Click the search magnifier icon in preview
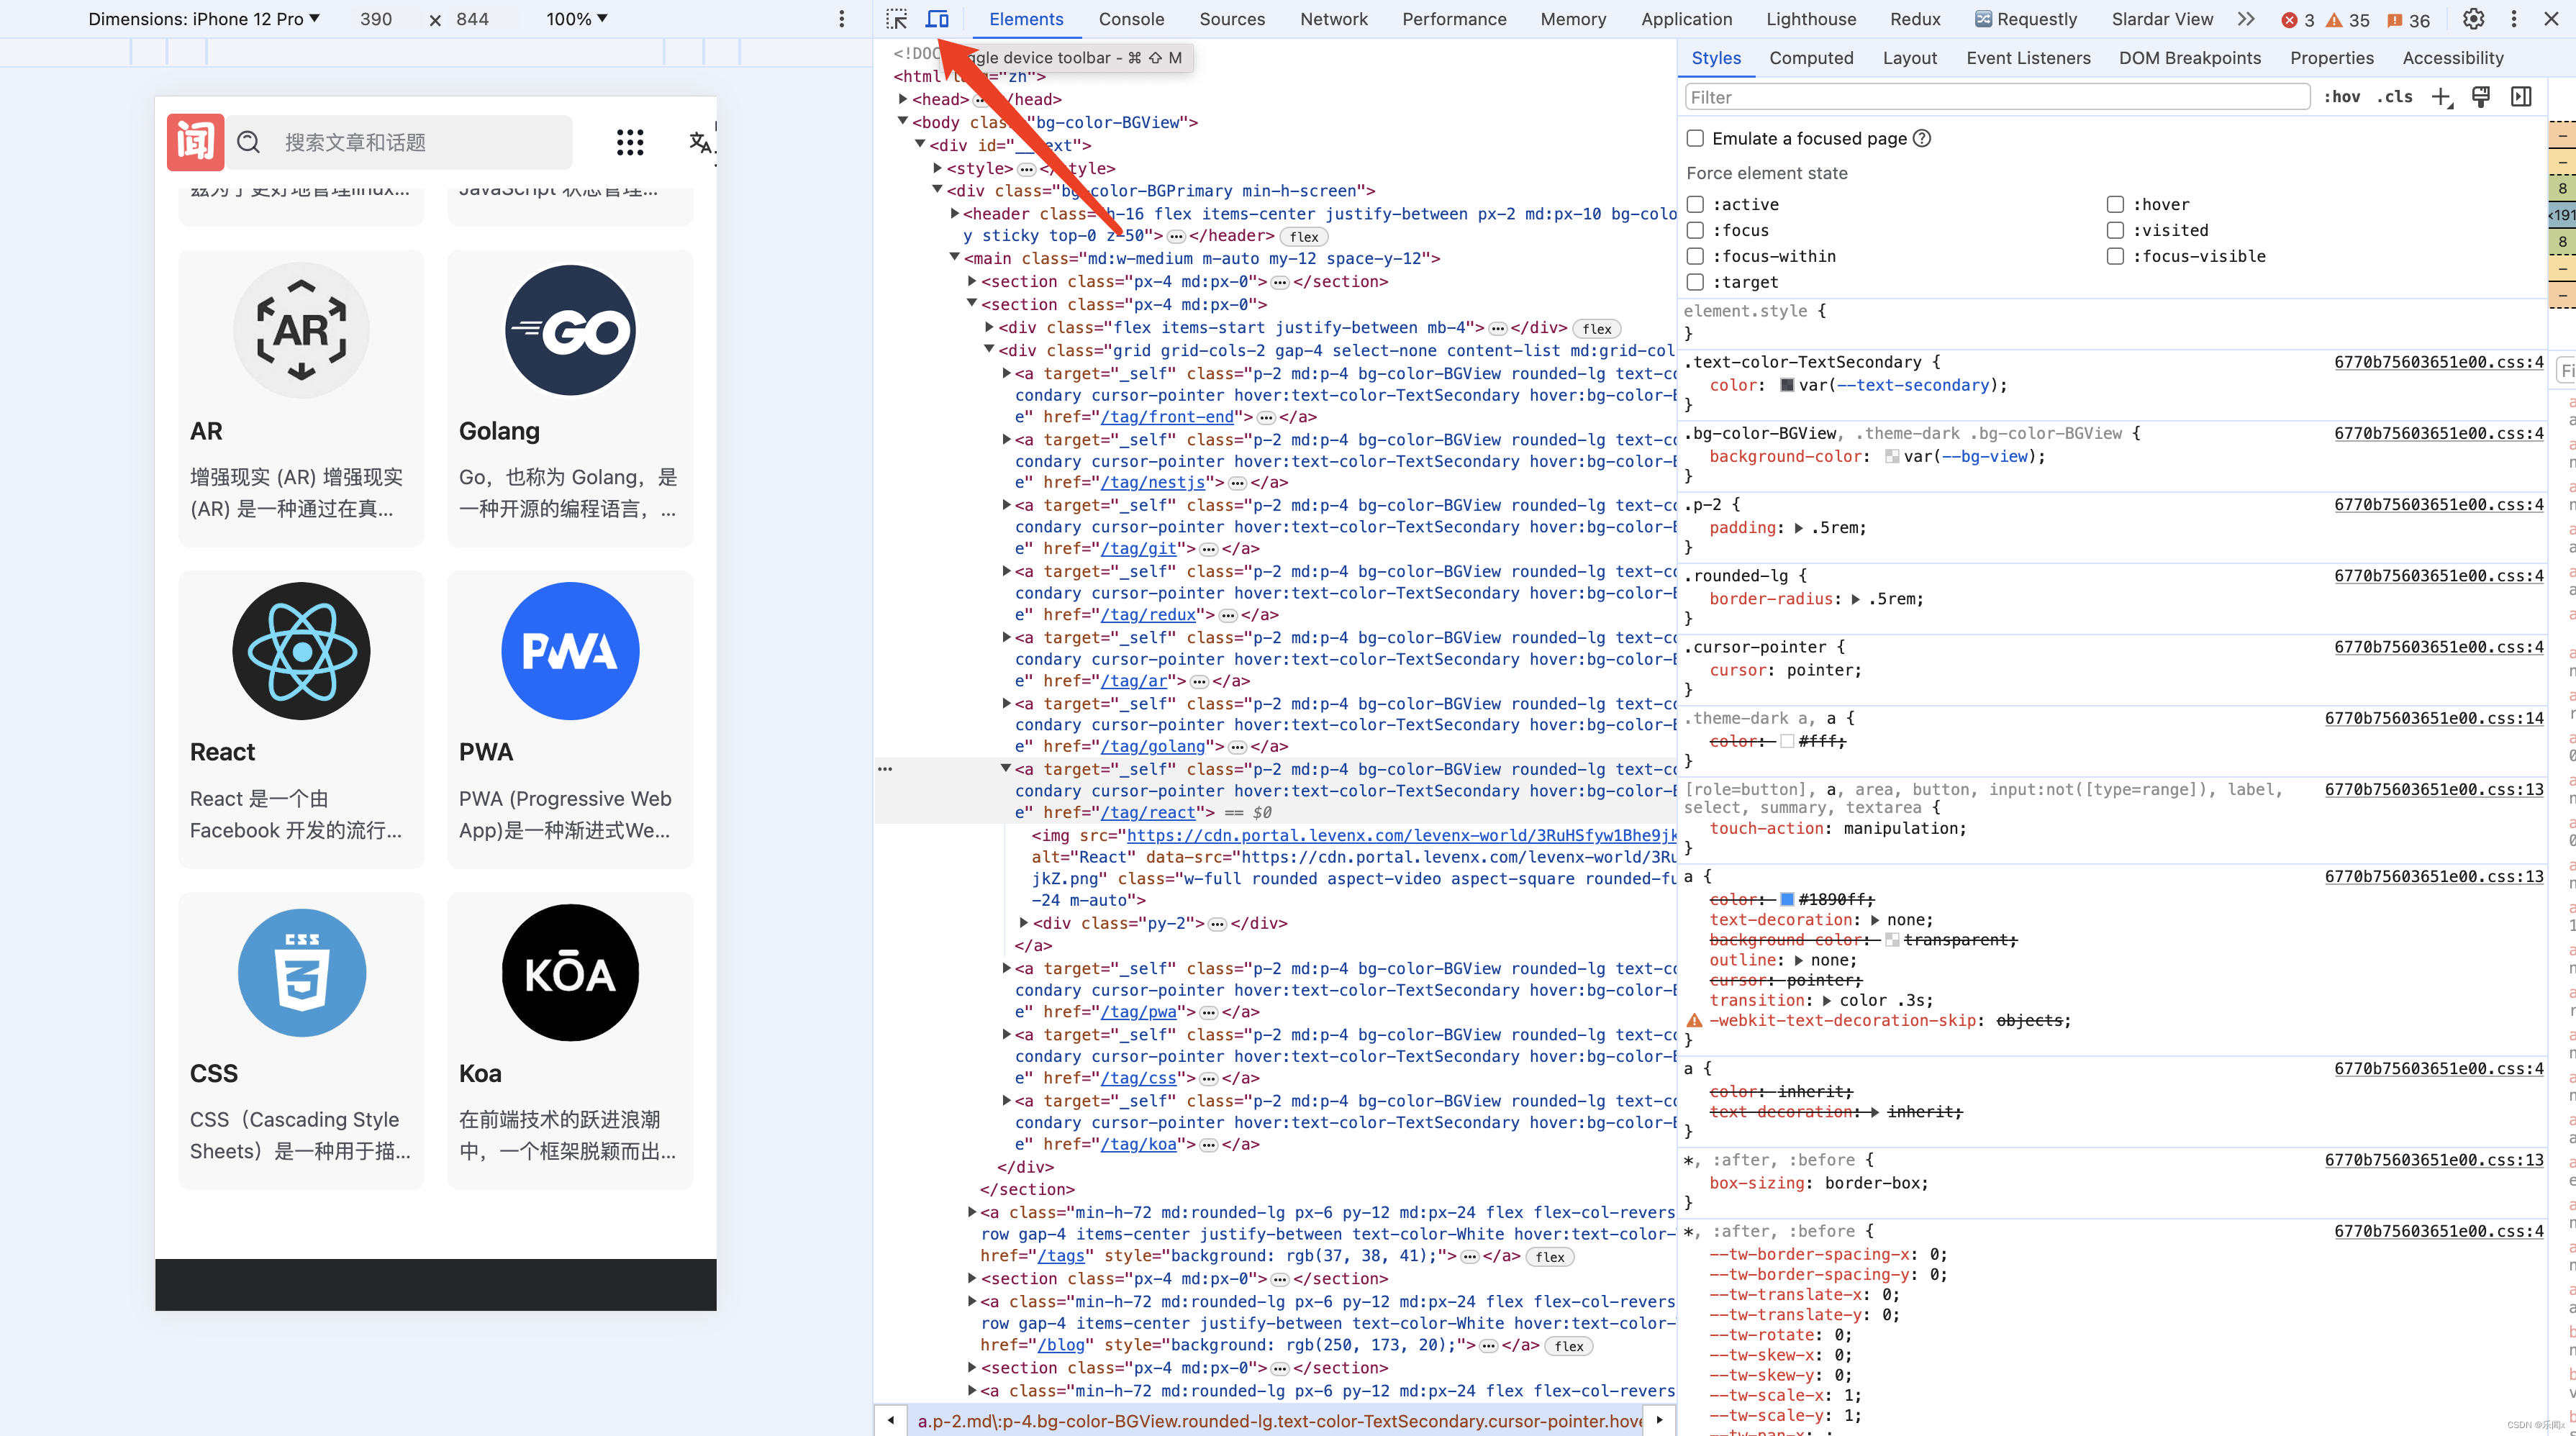The width and height of the screenshot is (2576, 1436). (249, 142)
